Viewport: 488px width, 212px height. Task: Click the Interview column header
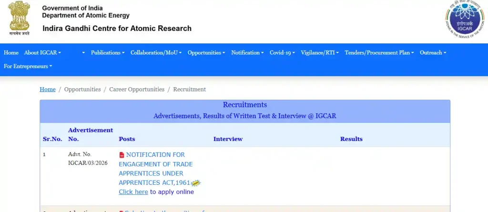click(228, 139)
